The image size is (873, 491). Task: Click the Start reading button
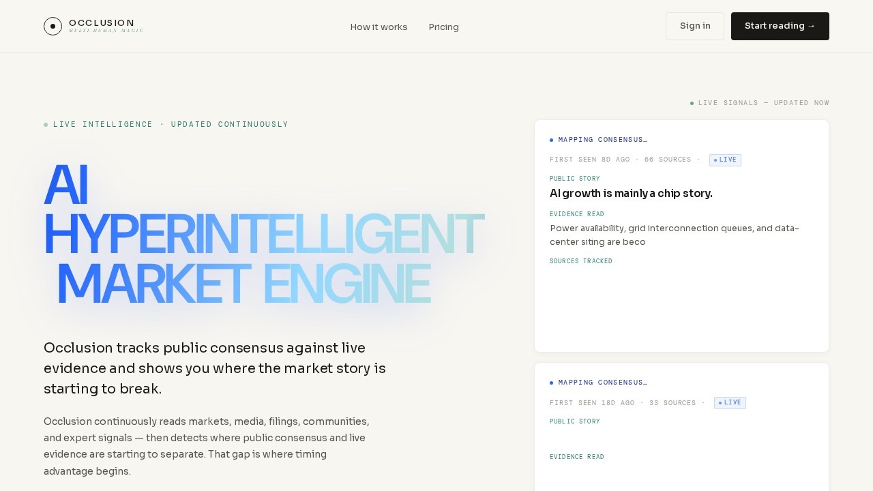[x=780, y=26]
